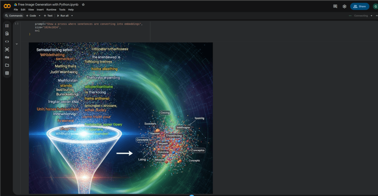Screen dimensions: 378x196
Task: Open Find and replace sidebar icon
Action: [7, 33]
